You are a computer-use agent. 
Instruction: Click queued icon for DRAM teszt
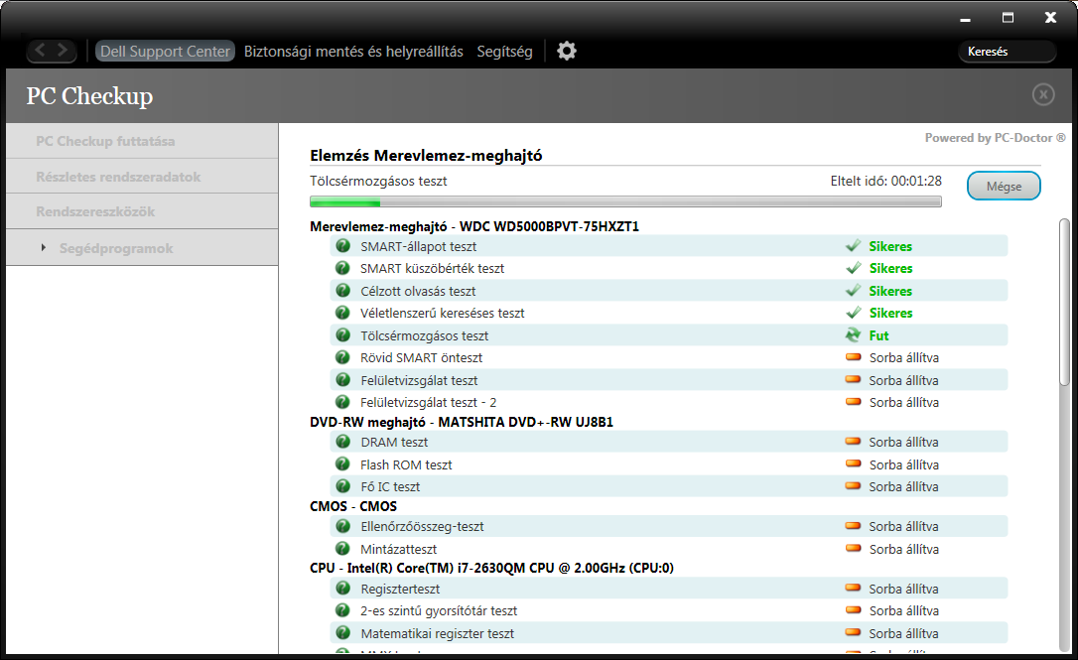(x=854, y=442)
